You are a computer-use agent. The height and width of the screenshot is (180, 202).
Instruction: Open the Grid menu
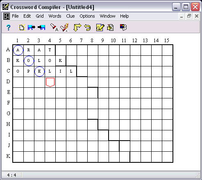pos(40,16)
